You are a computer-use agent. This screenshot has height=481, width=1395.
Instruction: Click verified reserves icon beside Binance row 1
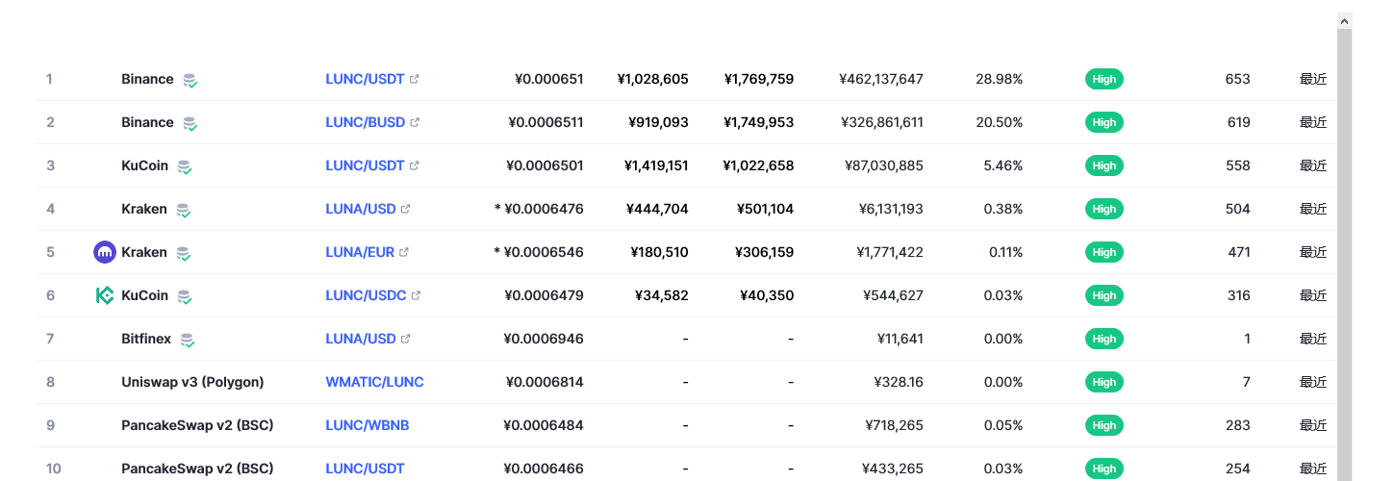pyautogui.click(x=190, y=80)
